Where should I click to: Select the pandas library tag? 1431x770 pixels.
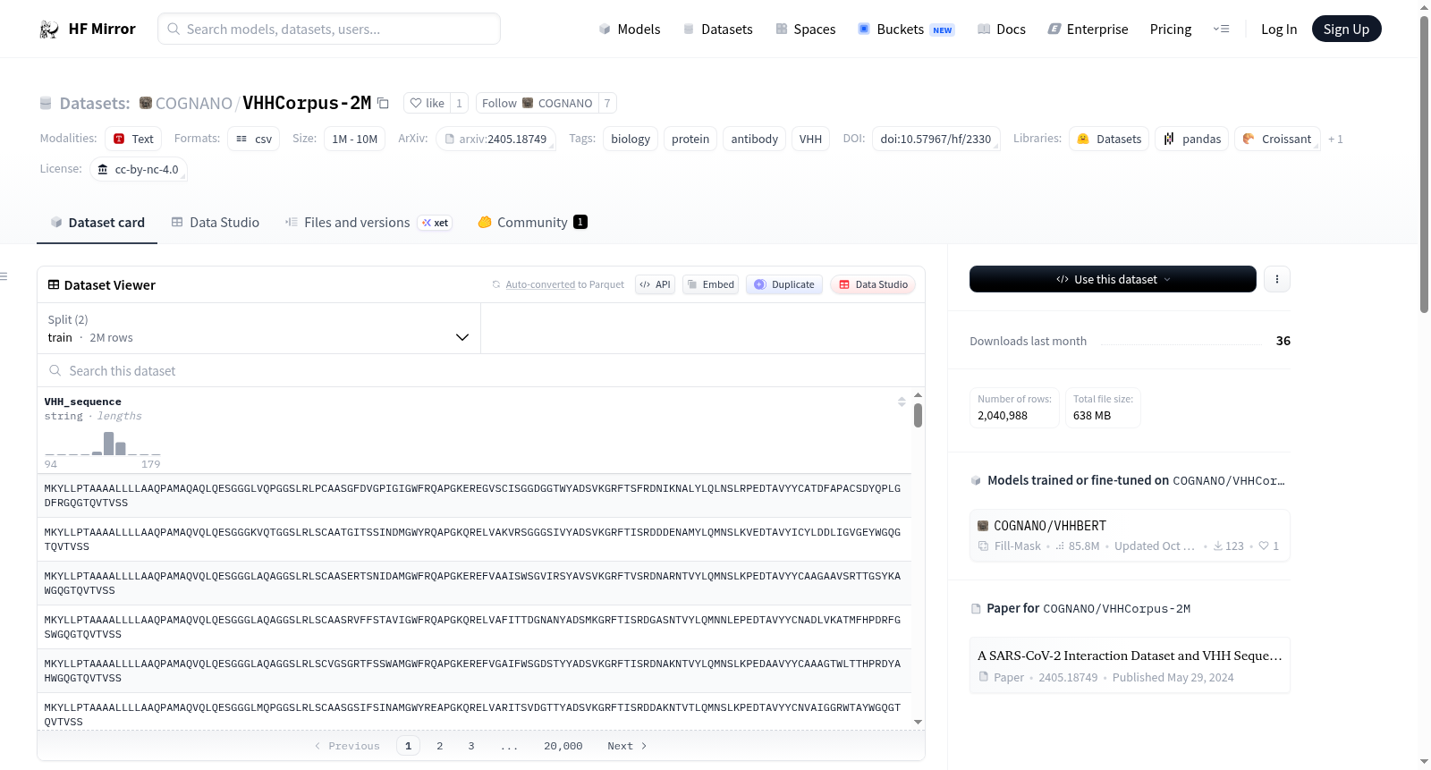tap(1192, 139)
